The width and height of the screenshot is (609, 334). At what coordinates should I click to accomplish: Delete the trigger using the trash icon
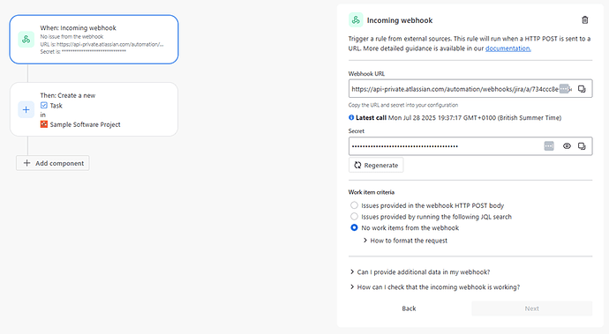pyautogui.click(x=584, y=20)
